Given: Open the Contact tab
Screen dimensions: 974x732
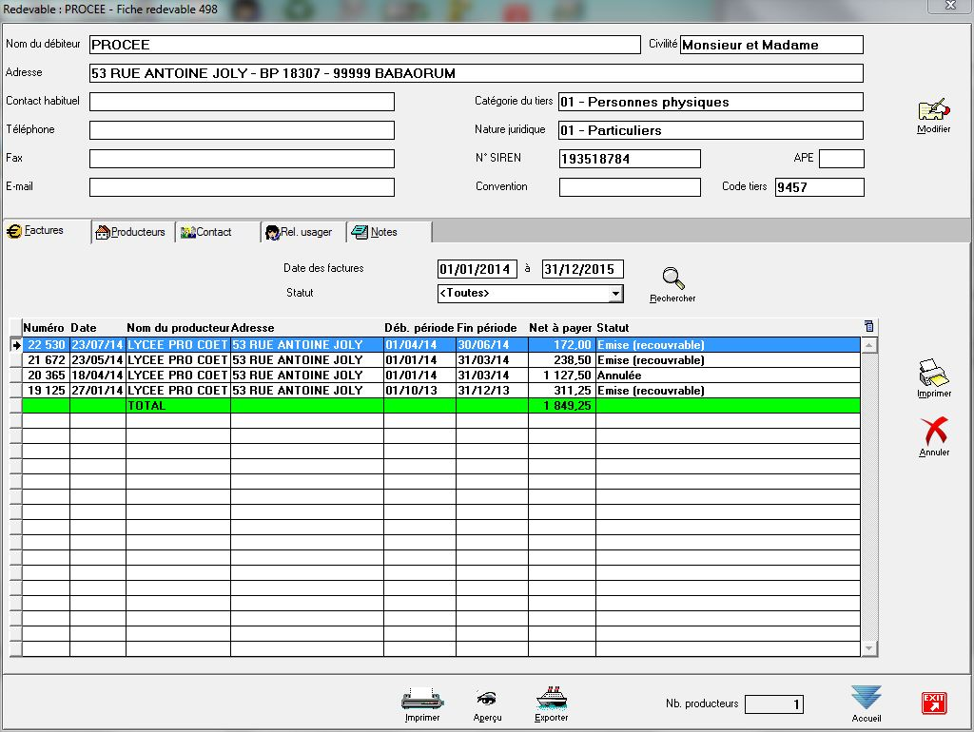Looking at the screenshot, I should [215, 232].
